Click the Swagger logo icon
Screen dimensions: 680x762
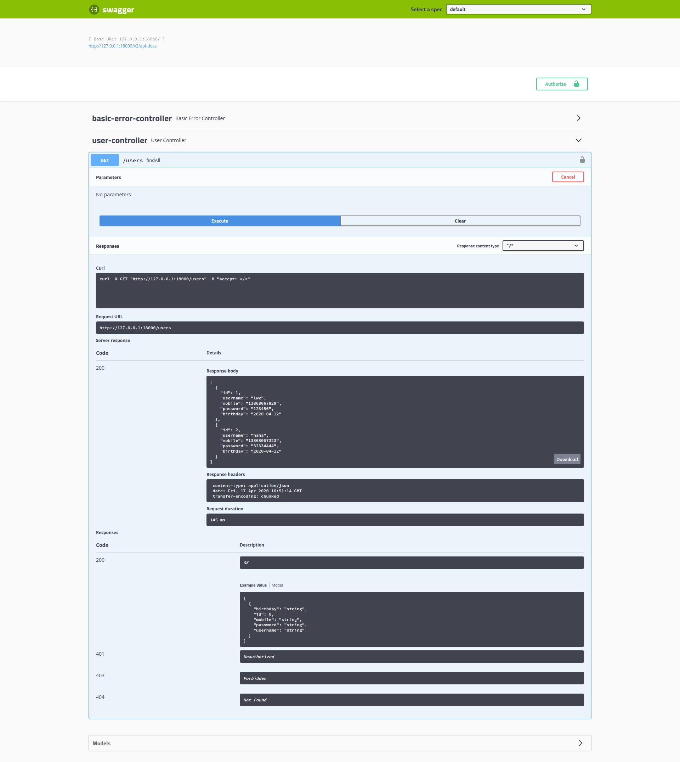point(94,9)
